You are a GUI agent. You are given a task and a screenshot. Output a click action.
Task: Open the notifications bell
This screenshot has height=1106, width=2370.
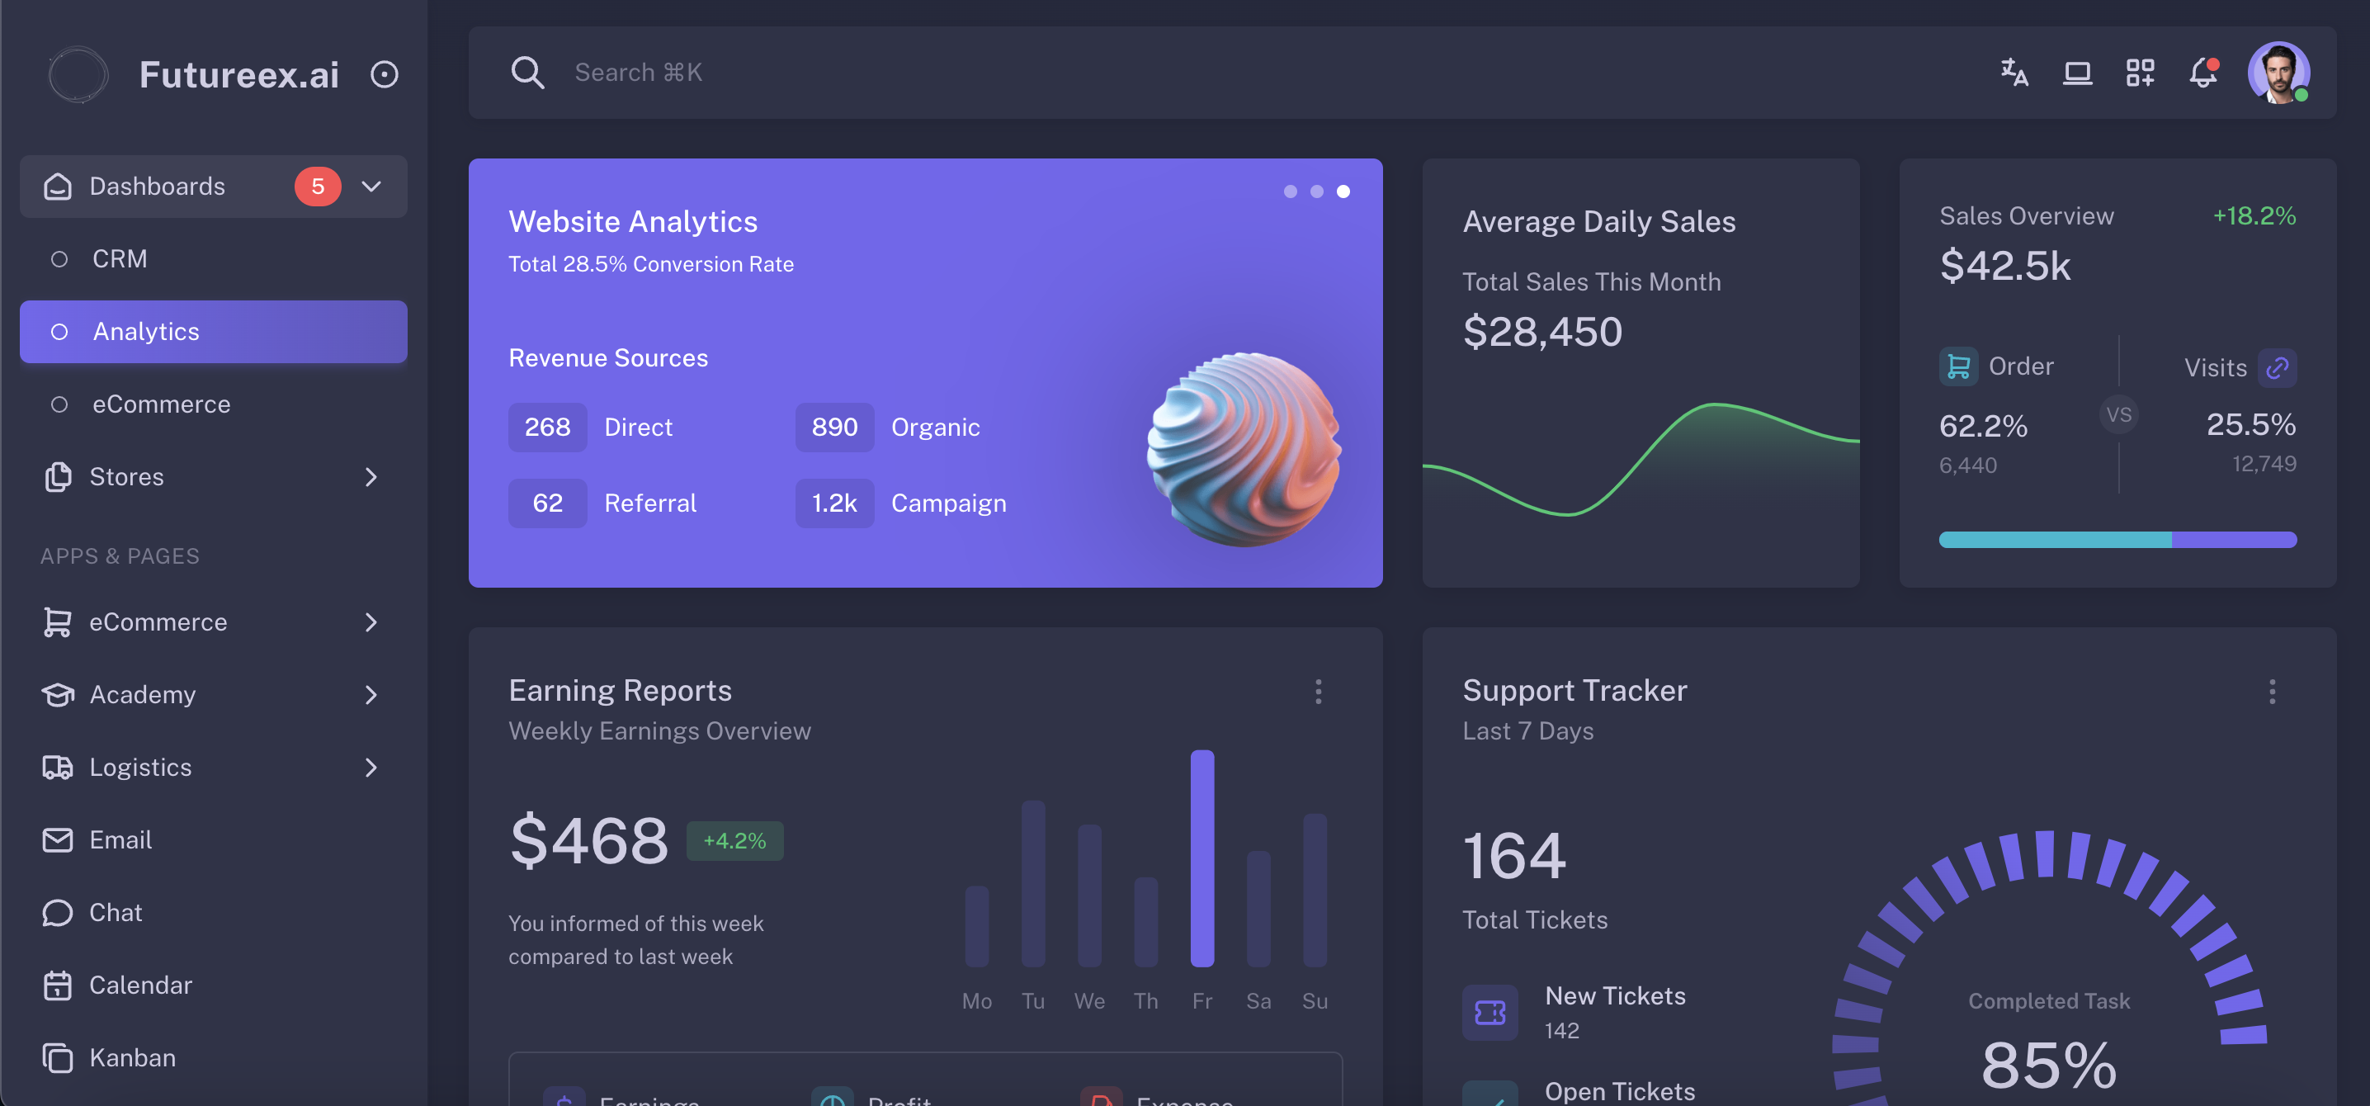2202,72
